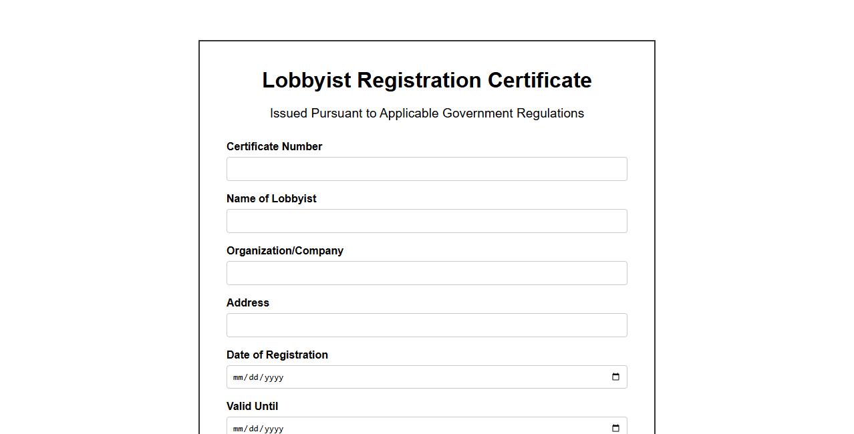Click the Certificate Number label

pos(274,146)
